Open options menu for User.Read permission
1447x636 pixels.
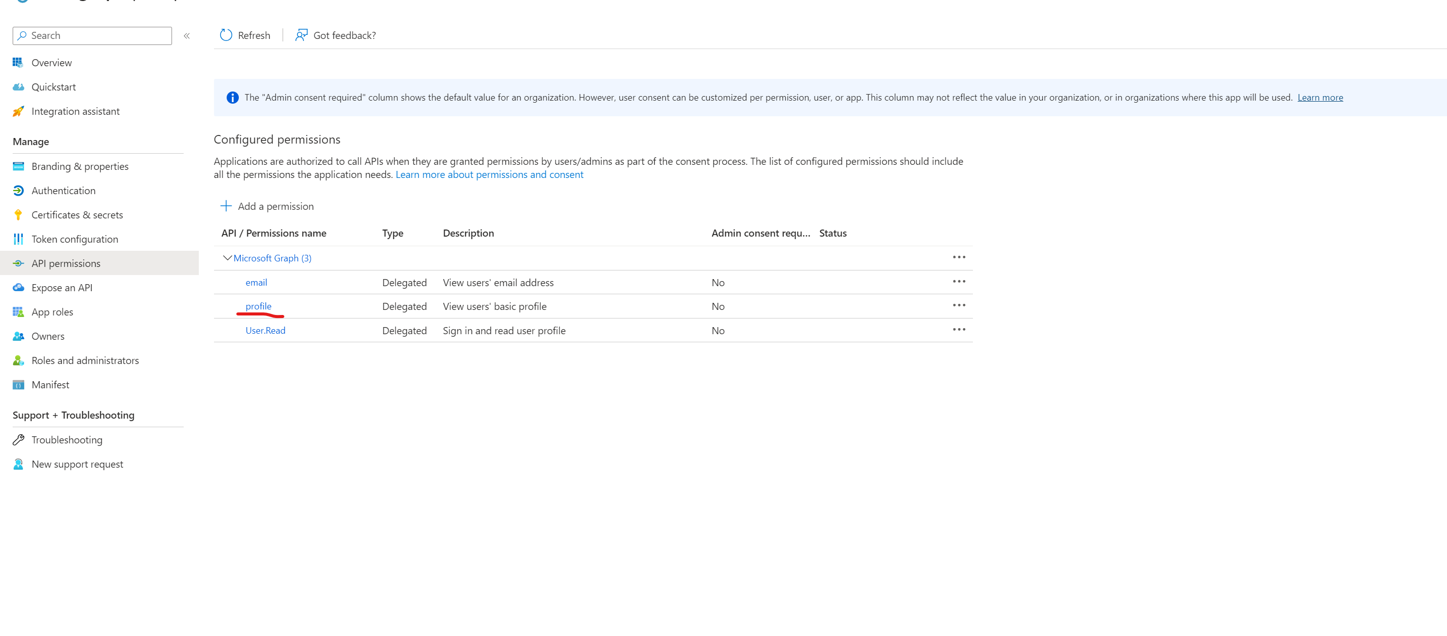[x=959, y=330]
